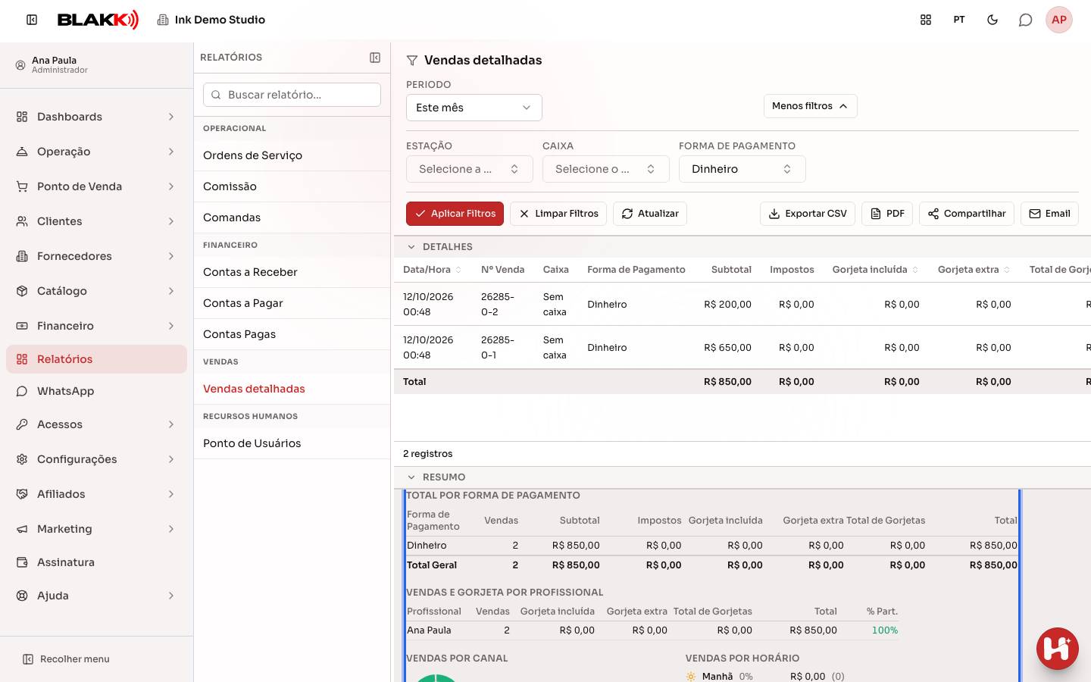Expand the Dashboards menu
Image resolution: width=1091 pixels, height=682 pixels.
click(97, 117)
